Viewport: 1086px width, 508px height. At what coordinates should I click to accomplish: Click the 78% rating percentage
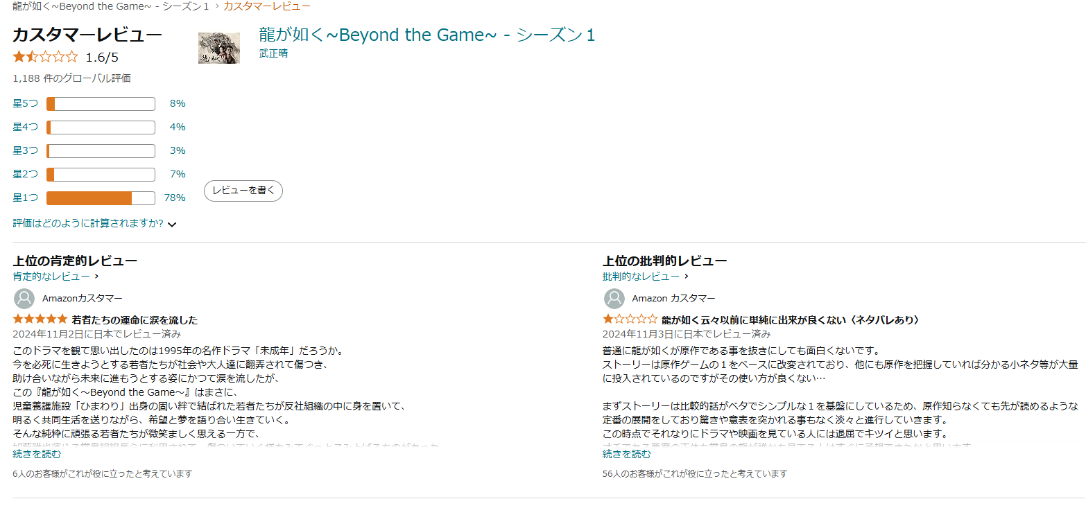click(175, 198)
